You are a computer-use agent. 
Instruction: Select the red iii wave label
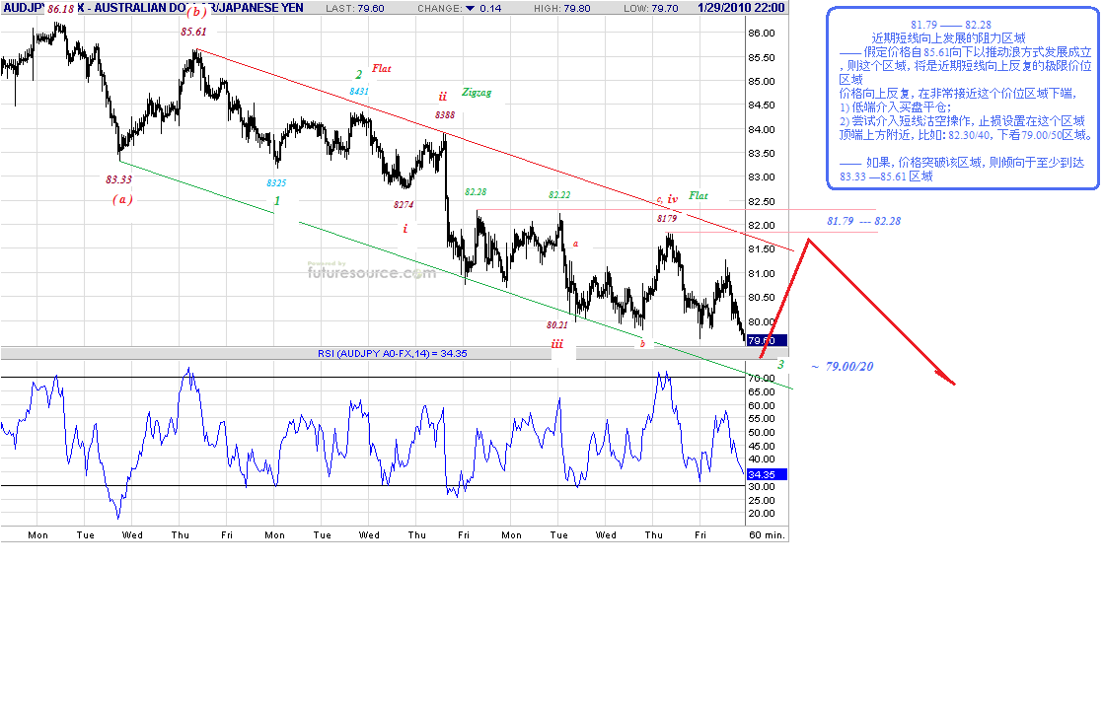point(557,344)
